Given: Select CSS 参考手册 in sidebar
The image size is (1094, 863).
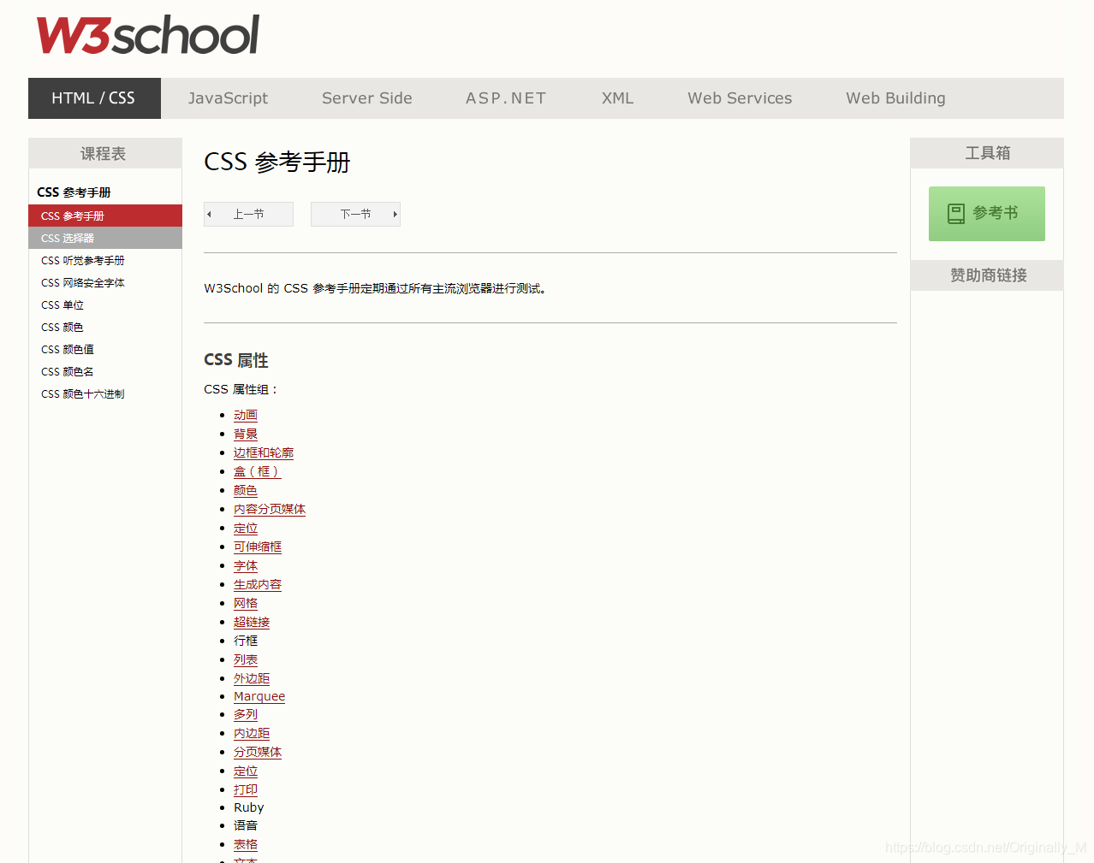Looking at the screenshot, I should click(x=105, y=216).
